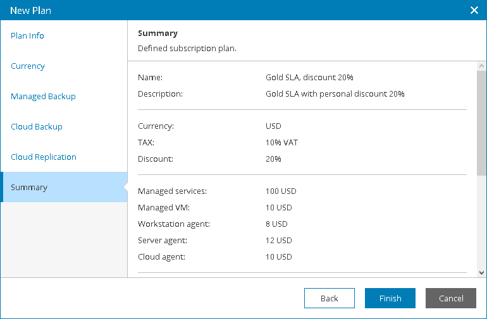
Task: Click the 'Managed VM:' label
Action: 164,208
